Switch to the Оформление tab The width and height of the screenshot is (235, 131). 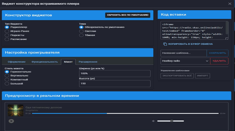[17, 62]
